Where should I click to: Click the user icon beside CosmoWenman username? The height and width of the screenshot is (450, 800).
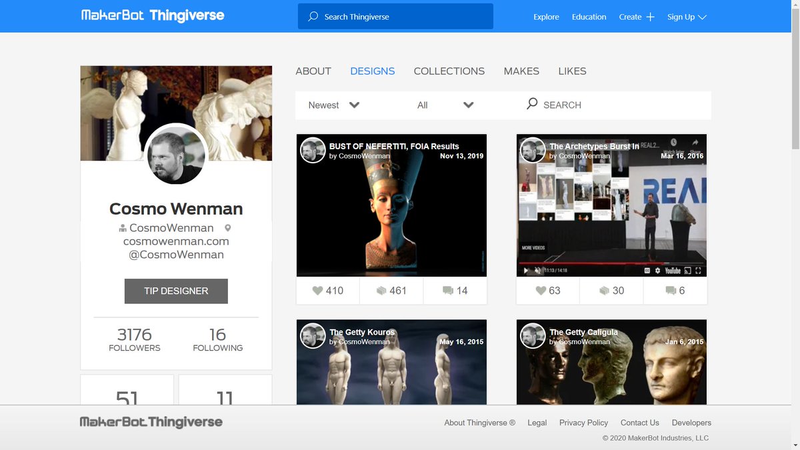point(123,229)
